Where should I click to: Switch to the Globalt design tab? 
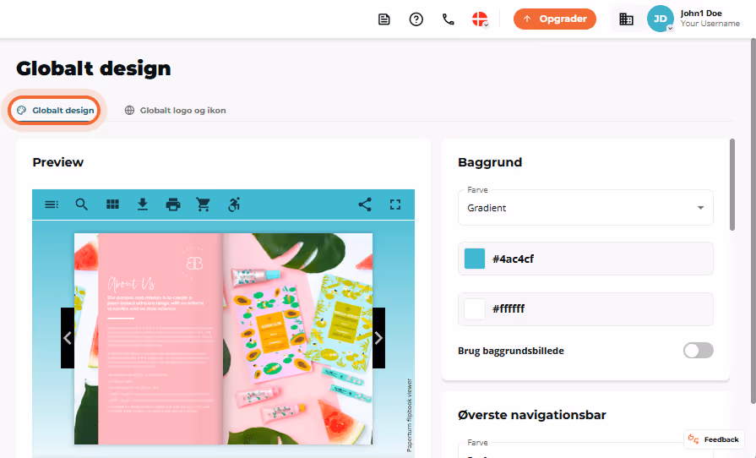click(56, 111)
